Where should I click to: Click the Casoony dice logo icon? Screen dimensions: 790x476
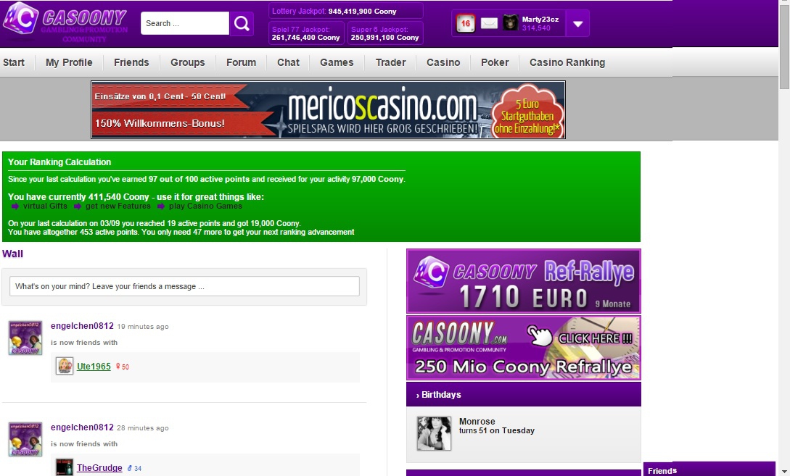[x=20, y=19]
